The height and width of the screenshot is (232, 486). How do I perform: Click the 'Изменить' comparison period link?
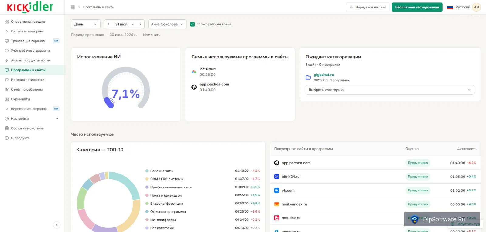click(152, 35)
